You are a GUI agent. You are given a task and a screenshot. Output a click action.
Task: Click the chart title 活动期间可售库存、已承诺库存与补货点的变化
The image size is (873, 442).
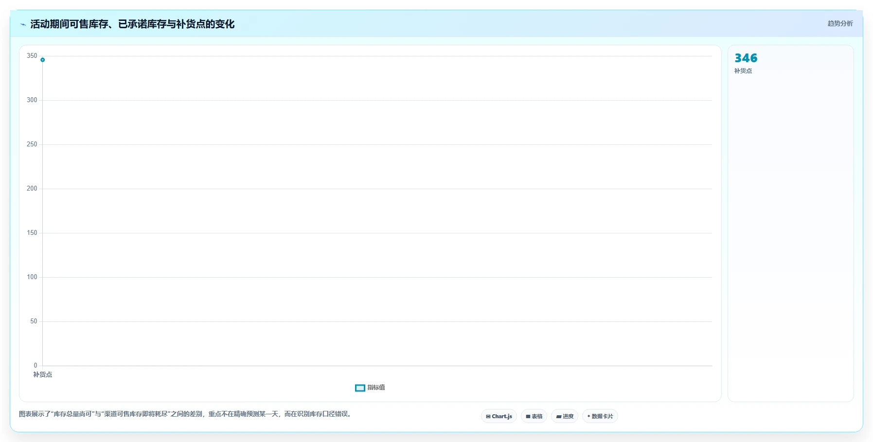[x=132, y=24]
